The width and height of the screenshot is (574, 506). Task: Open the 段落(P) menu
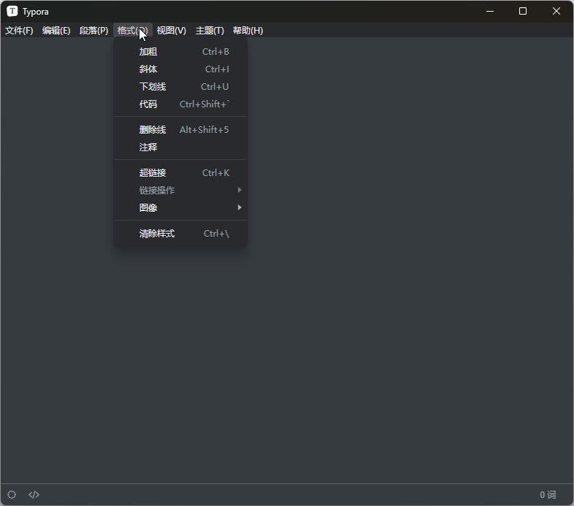pos(93,31)
